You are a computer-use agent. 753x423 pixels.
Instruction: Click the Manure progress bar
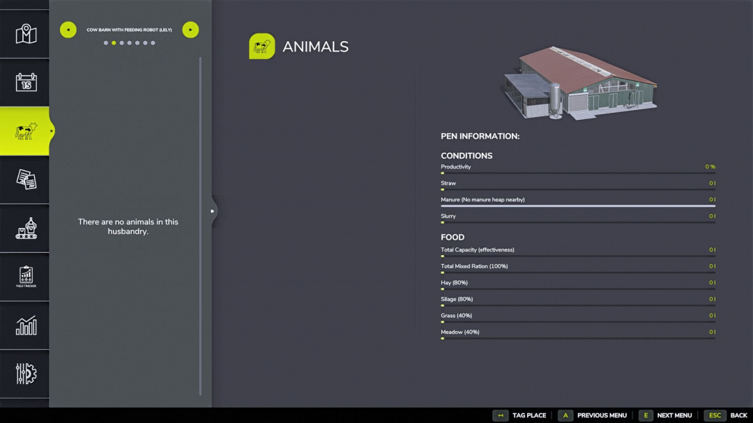coord(578,206)
